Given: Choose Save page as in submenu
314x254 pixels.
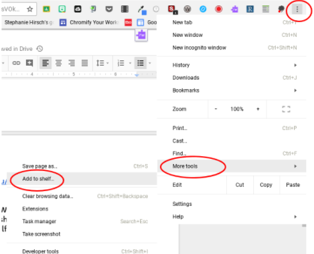Looking at the screenshot, I should pos(82,166).
